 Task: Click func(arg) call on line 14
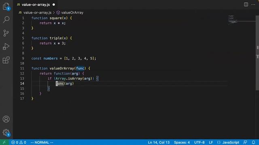coord(65,83)
